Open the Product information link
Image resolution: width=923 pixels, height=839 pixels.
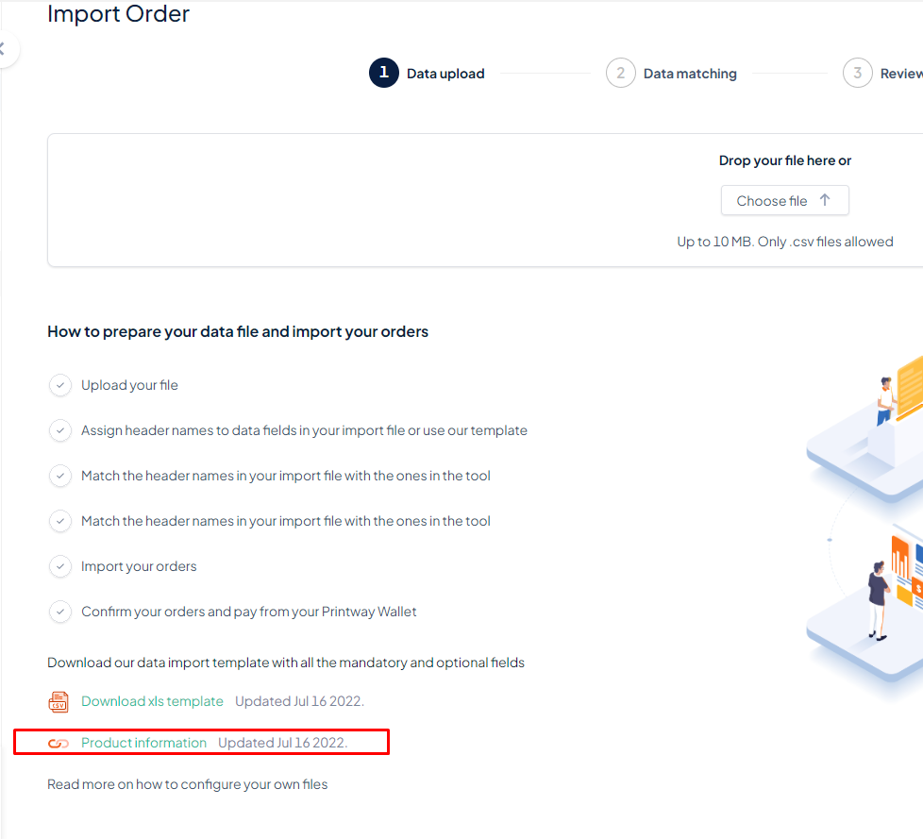(x=143, y=743)
